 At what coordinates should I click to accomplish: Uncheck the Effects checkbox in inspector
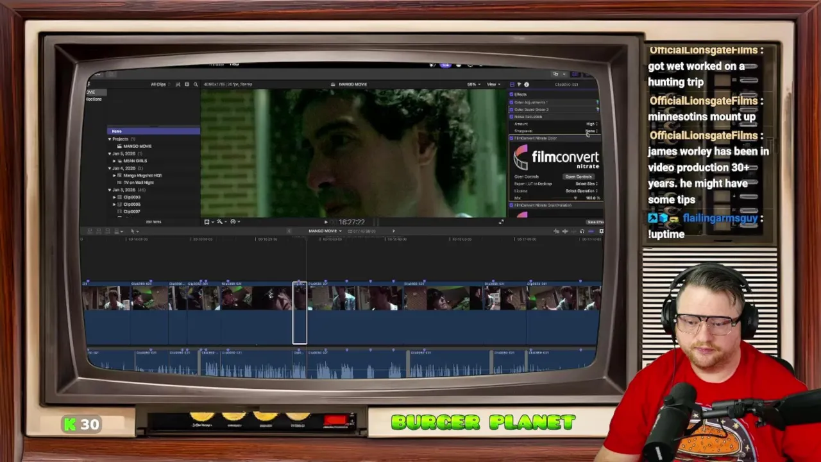512,94
